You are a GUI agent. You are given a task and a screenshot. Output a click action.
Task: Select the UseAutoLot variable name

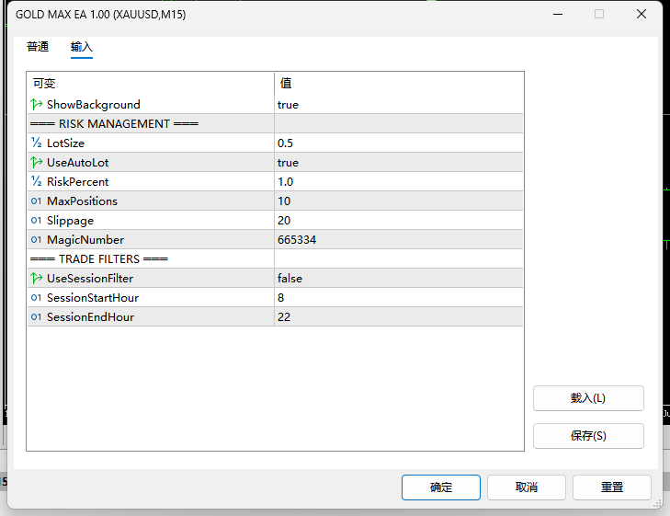pyautogui.click(x=78, y=163)
